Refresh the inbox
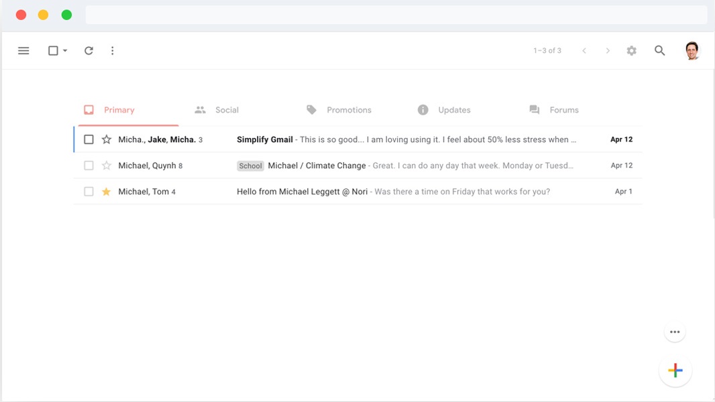The image size is (715, 402). (x=89, y=51)
